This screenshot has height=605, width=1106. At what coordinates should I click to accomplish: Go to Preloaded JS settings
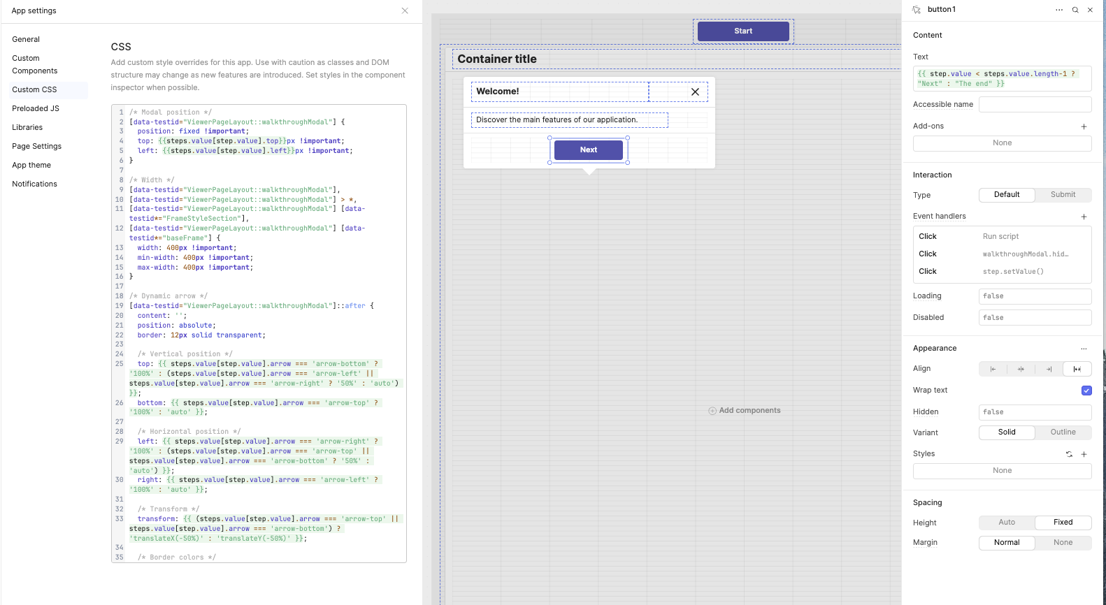point(36,109)
